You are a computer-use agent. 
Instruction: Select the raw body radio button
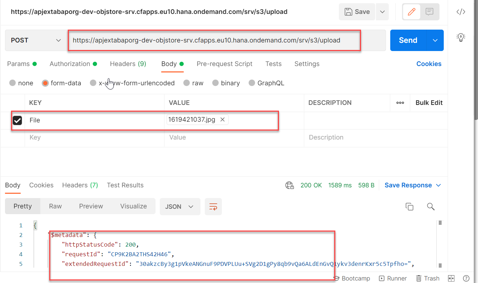point(186,83)
